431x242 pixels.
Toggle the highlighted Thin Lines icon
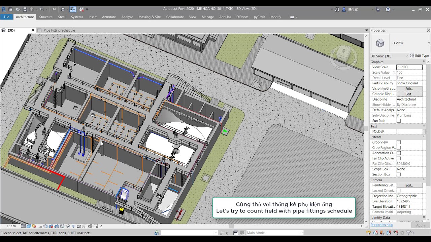[x=73, y=9]
